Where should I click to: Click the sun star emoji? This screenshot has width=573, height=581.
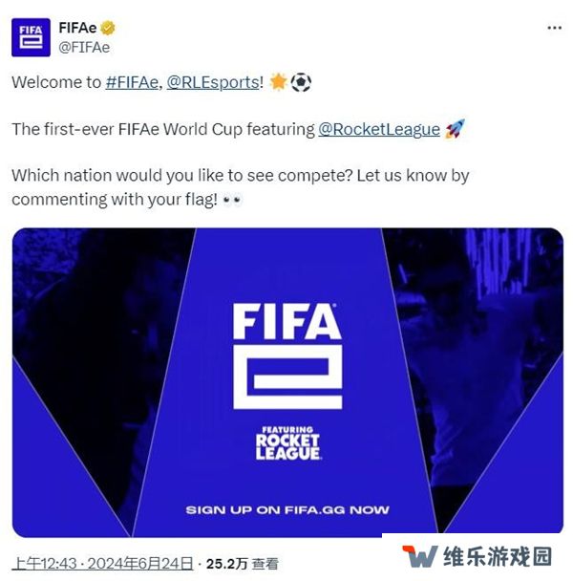279,82
